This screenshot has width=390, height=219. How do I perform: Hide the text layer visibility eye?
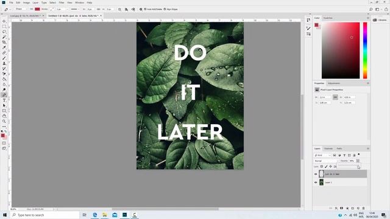316,174
